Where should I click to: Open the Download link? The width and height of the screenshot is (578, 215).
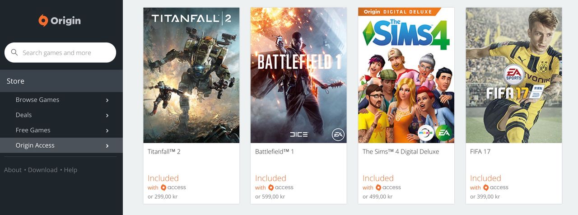42,170
